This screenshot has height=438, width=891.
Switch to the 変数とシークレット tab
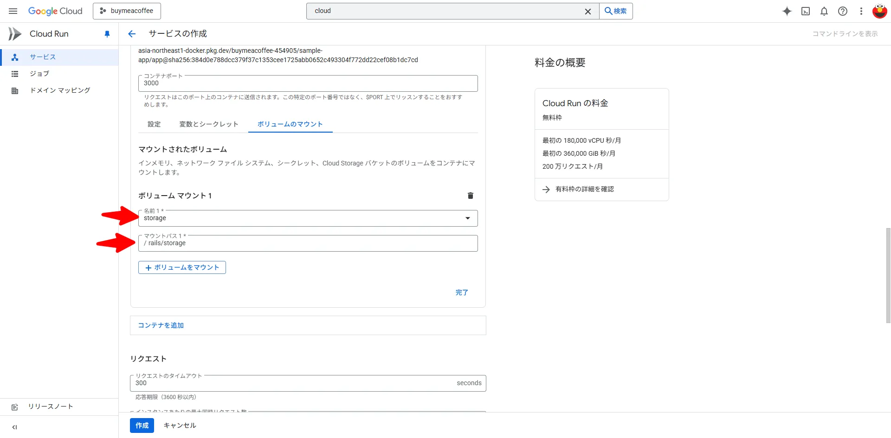[209, 124]
